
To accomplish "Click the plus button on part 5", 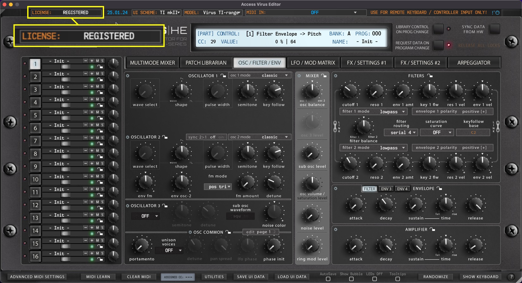I will point(92,112).
